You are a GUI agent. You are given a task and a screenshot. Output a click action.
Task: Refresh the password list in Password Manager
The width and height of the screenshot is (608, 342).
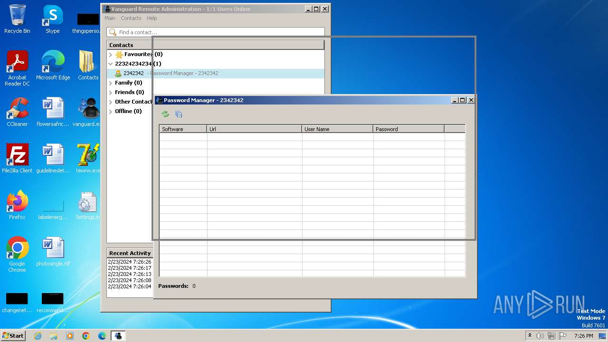click(165, 114)
